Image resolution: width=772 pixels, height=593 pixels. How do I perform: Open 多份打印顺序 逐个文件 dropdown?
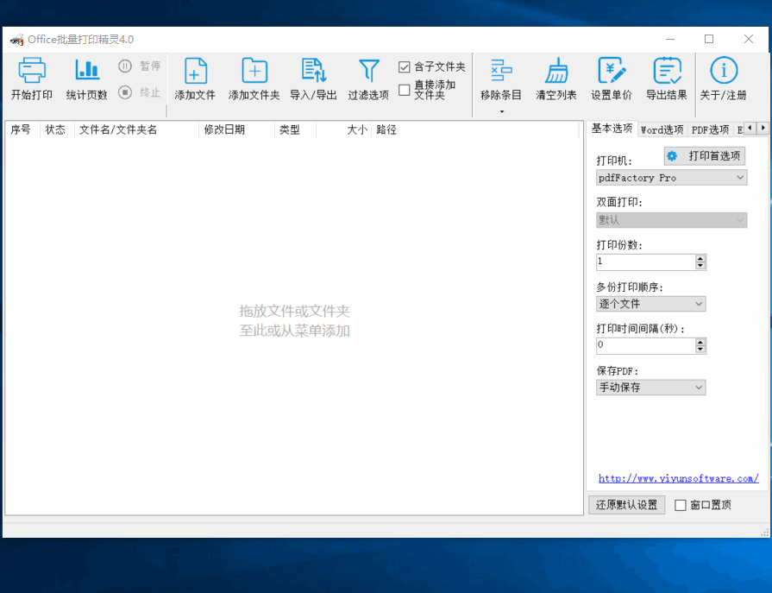pos(651,304)
